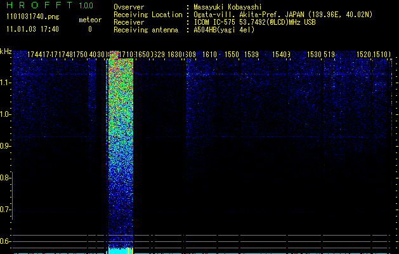Click the 1.1 frequency axis label

pos(5,83)
